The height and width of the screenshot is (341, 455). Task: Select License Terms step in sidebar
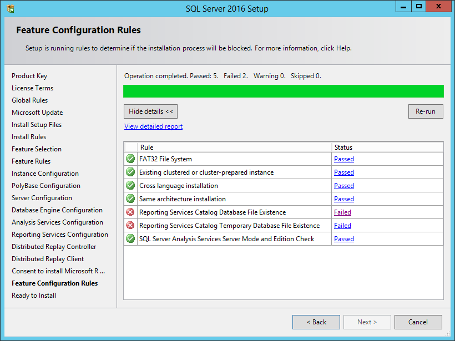coord(33,88)
